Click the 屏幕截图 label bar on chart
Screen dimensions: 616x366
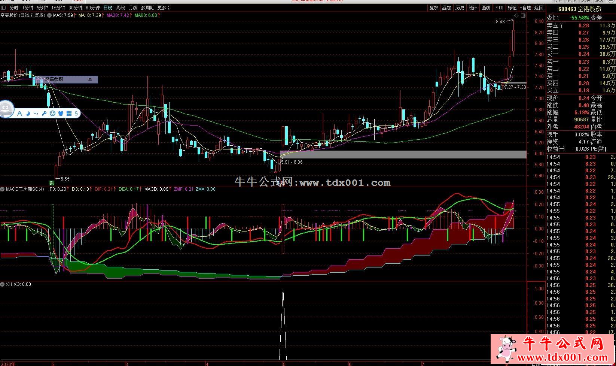(x=67, y=79)
